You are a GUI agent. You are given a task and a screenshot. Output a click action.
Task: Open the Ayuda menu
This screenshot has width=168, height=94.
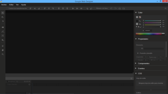[x=23, y=5]
